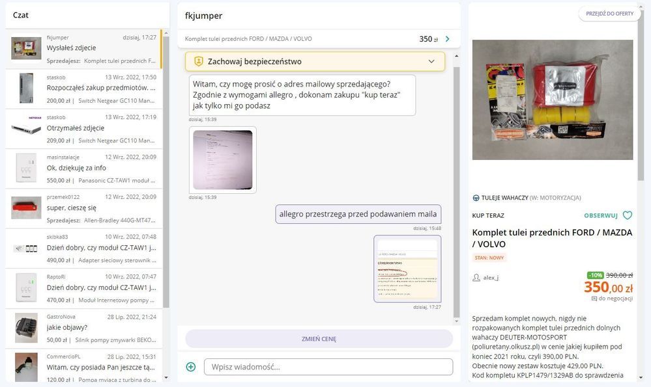Open the masinstalacje conversation
Screen dimensions: 651x387
[84, 168]
